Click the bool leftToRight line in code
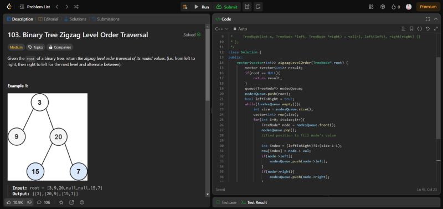The image size is (443, 209). coord(270,99)
